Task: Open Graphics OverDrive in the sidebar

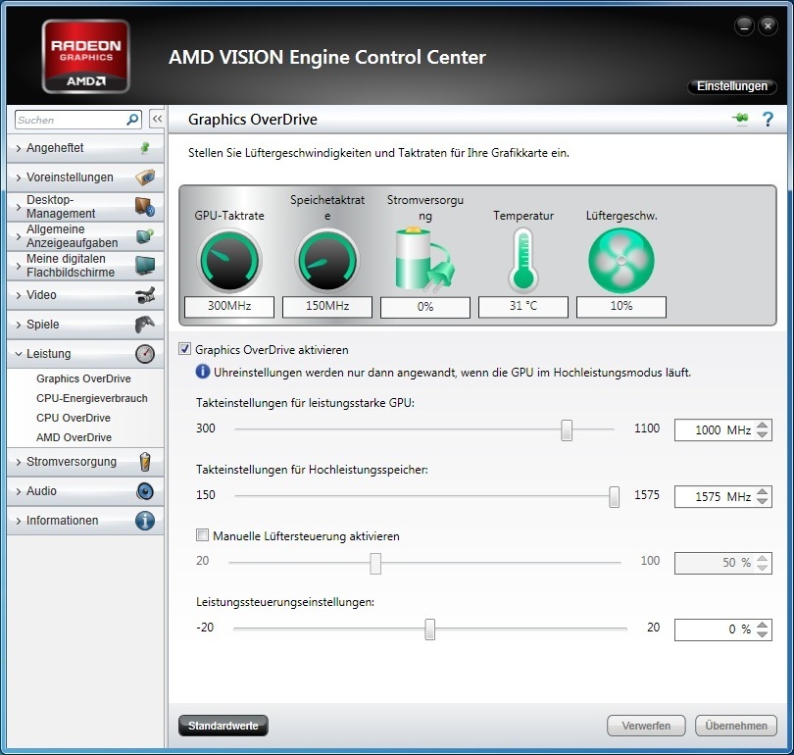Action: point(83,378)
